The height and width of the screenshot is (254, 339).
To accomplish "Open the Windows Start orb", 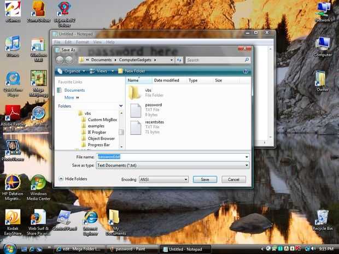I will click(9, 249).
